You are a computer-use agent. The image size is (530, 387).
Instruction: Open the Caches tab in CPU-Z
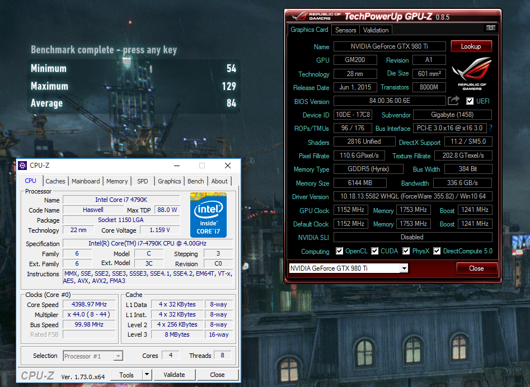[55, 181]
